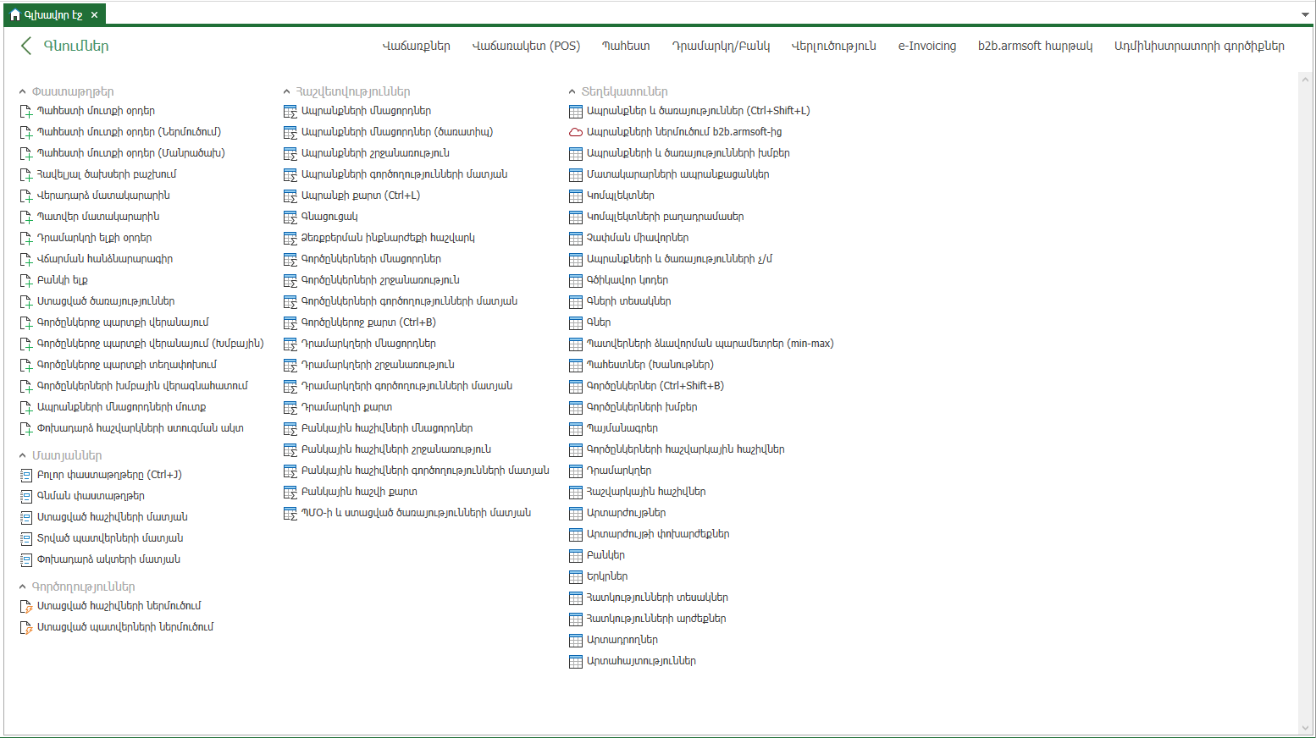1316x738 pixels.
Task: Open Ձեռքբերման ինքնարժեքի հաշվարկ report
Action: click(388, 238)
